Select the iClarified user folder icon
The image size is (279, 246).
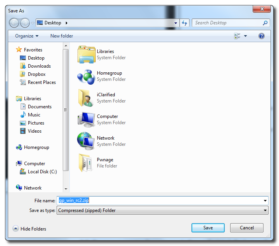pos(86,98)
